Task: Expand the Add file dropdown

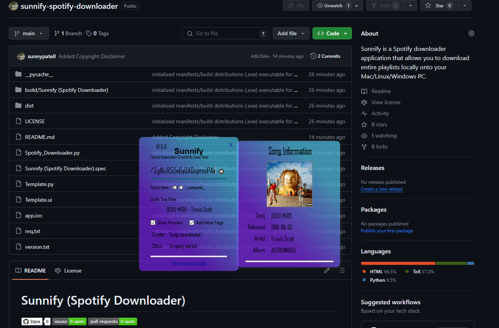Action: tap(291, 33)
